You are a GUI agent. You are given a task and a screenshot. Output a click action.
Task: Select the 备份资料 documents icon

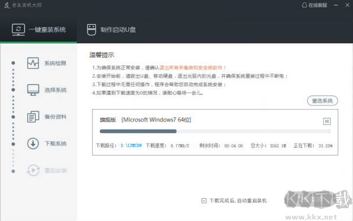[x=33, y=117]
